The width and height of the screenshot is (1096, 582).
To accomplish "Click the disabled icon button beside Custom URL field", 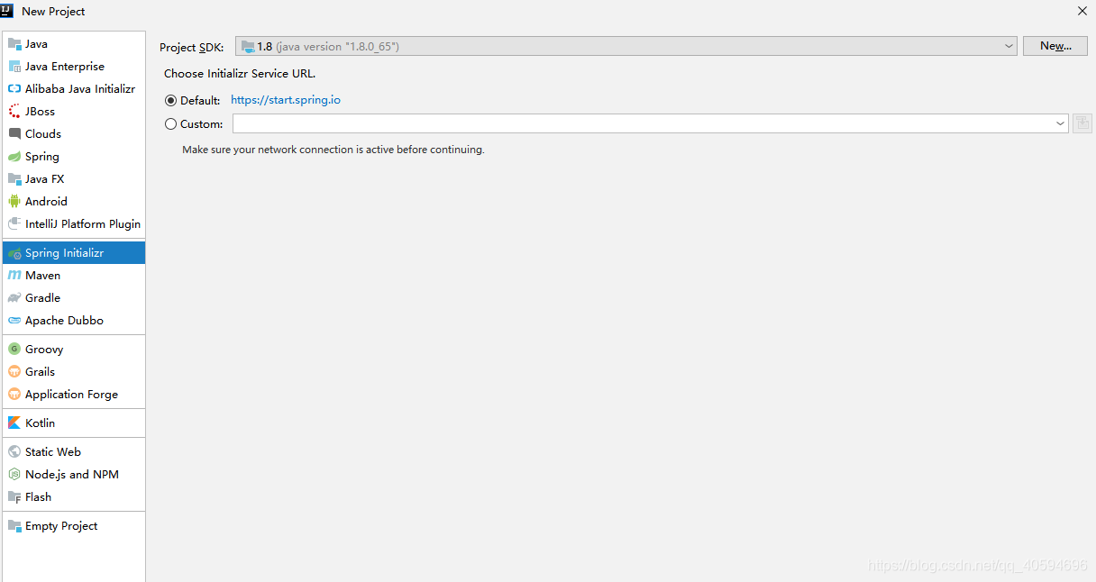I will click(x=1082, y=123).
